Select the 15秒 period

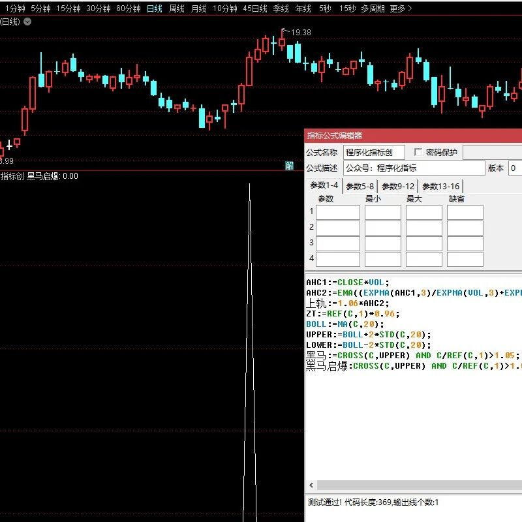coord(347,8)
